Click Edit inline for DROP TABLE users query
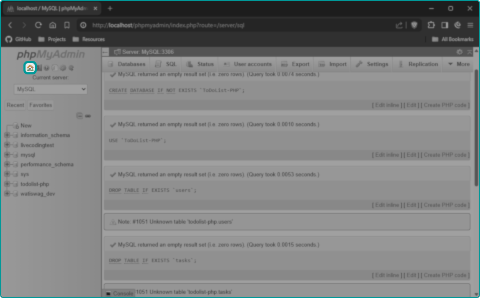The image size is (480, 298). 387,205
